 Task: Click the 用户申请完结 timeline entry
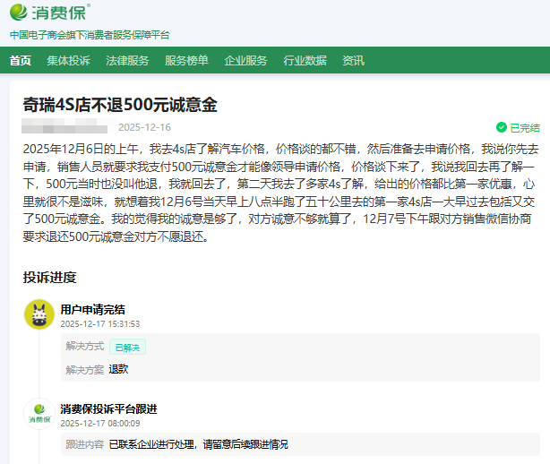93,310
